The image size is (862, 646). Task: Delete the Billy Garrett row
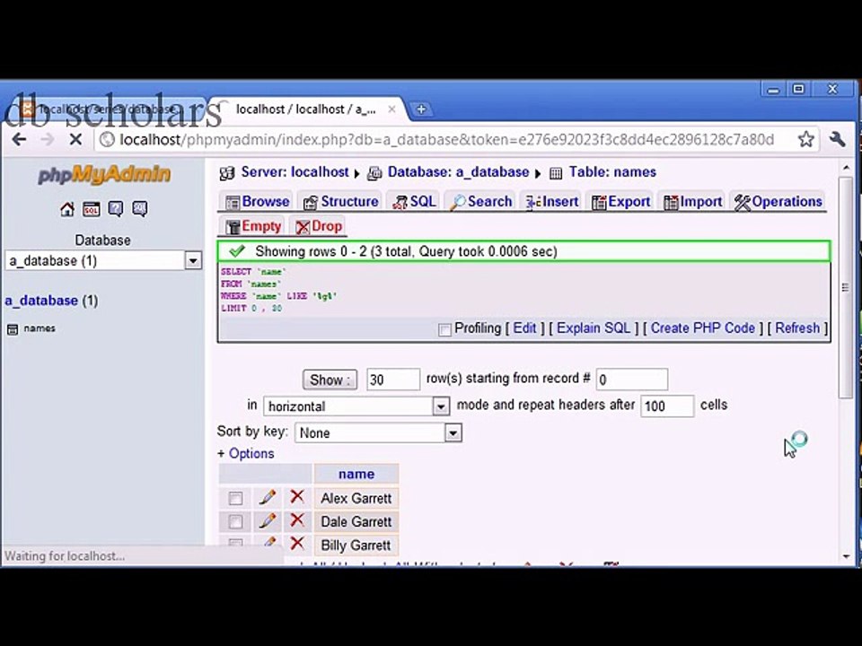click(297, 543)
